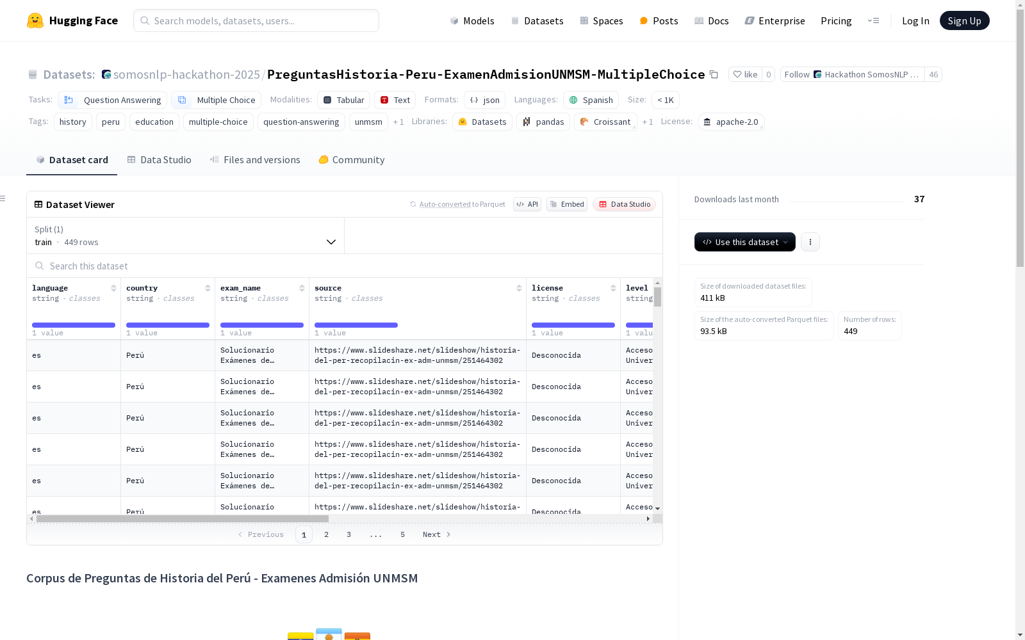Image resolution: width=1025 pixels, height=640 pixels.
Task: Click the history tag
Action: pyautogui.click(x=72, y=122)
